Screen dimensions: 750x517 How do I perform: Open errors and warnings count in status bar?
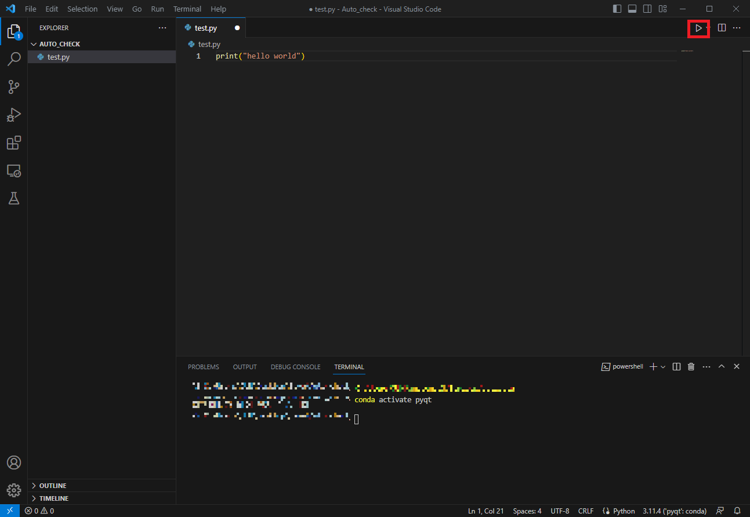(39, 511)
